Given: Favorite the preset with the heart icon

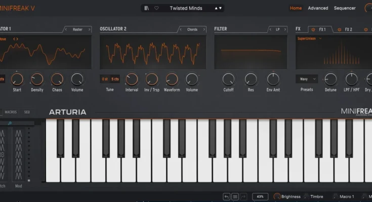Looking at the screenshot, I should coord(156,8).
